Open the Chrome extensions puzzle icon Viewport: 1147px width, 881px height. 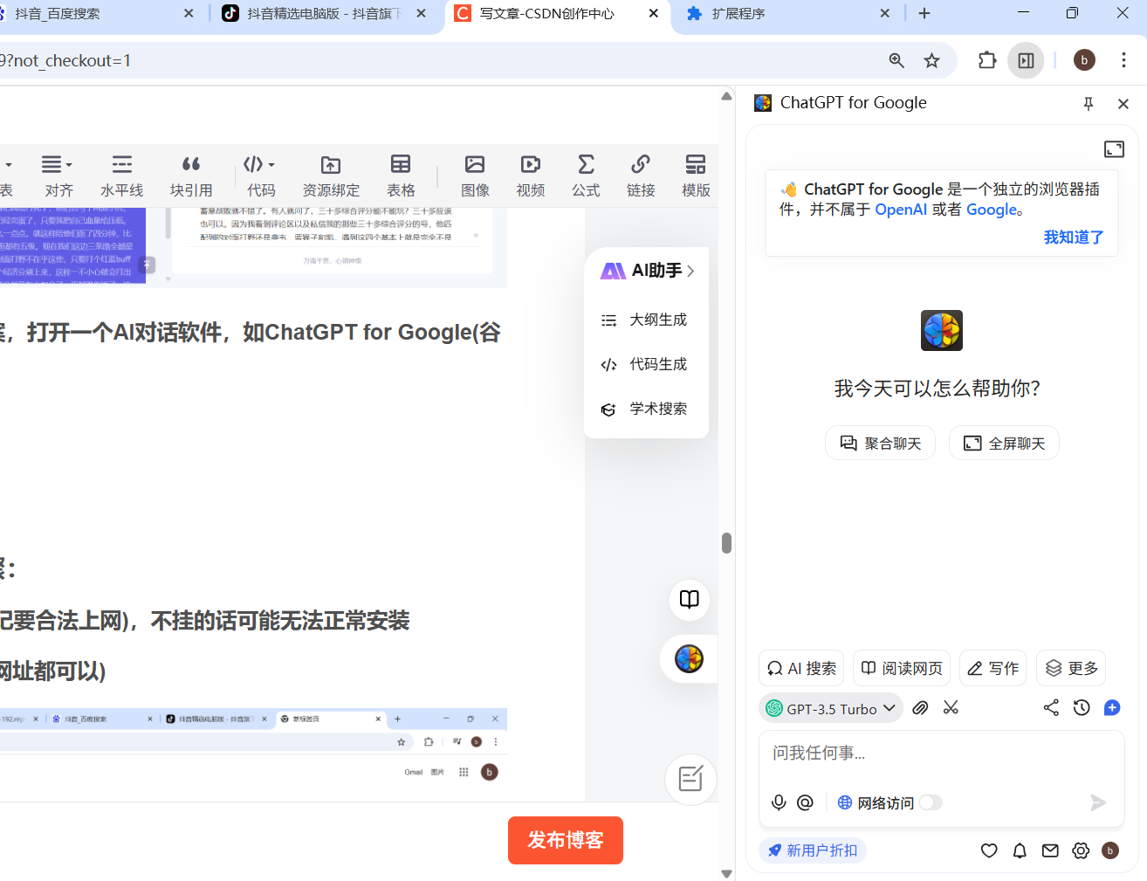(x=987, y=60)
